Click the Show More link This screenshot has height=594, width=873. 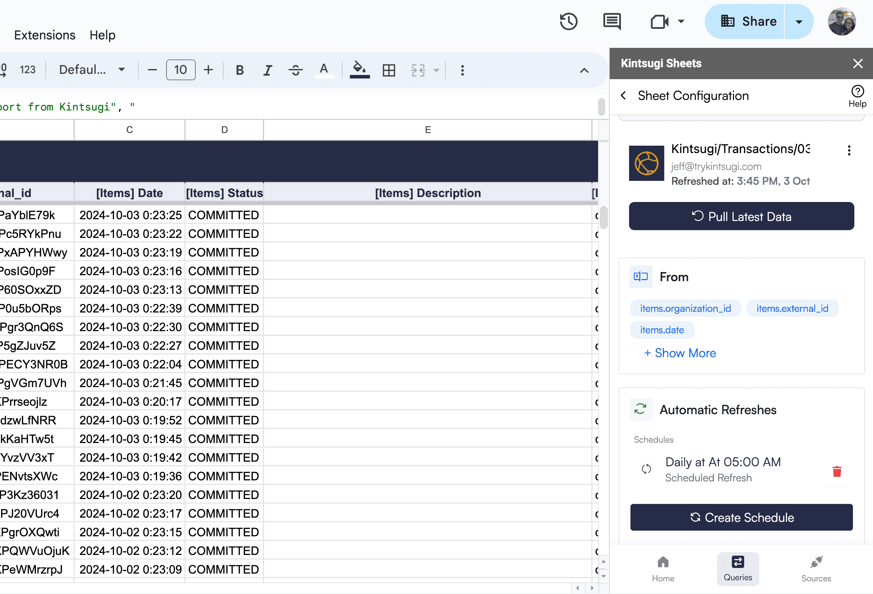(x=680, y=353)
